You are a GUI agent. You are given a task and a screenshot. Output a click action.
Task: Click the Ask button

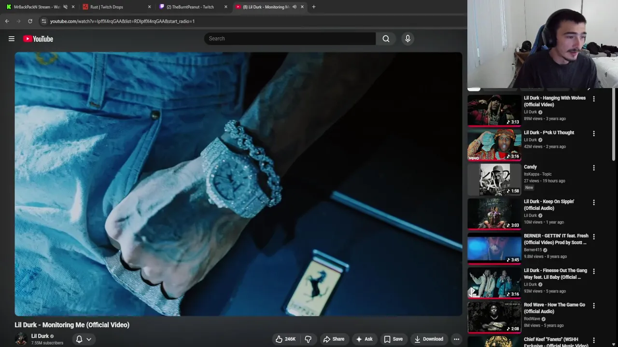[x=364, y=339]
